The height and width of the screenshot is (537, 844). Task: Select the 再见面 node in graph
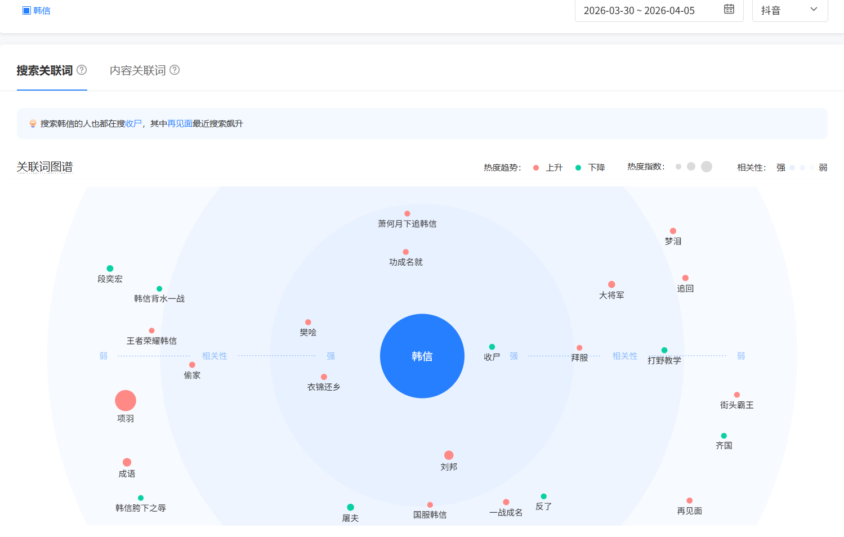(x=690, y=501)
